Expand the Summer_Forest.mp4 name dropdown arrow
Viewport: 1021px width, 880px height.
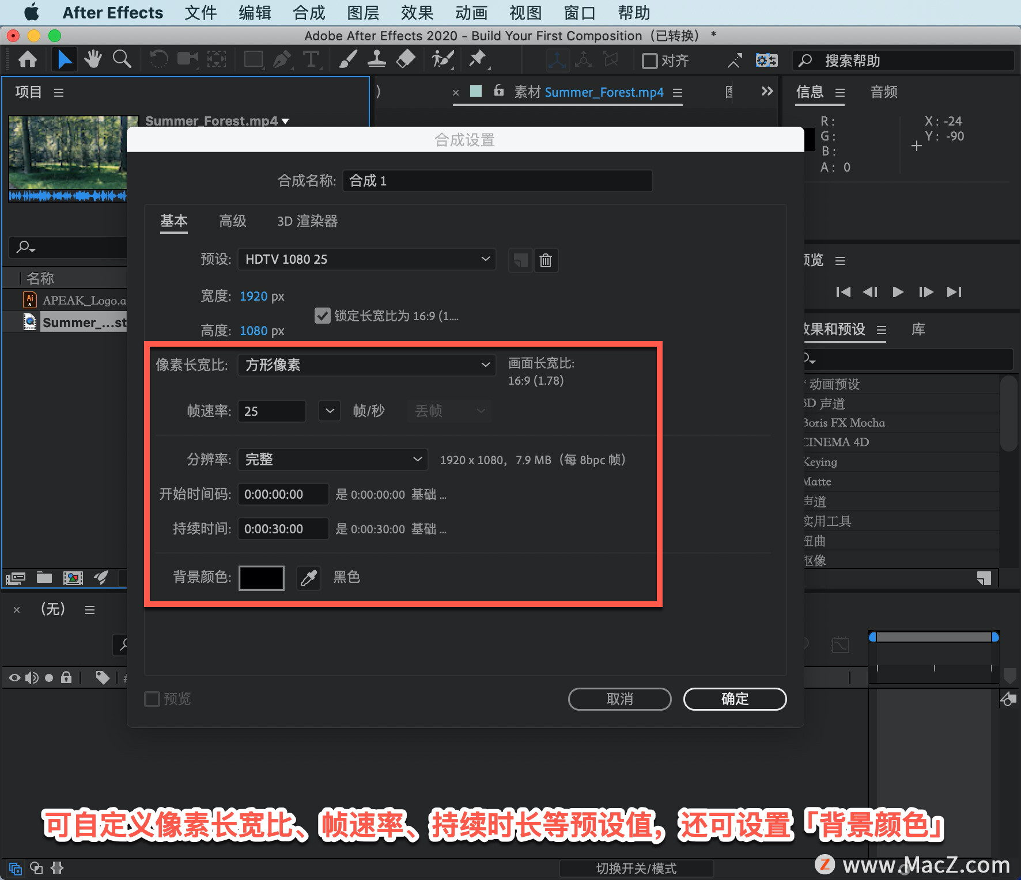(285, 122)
